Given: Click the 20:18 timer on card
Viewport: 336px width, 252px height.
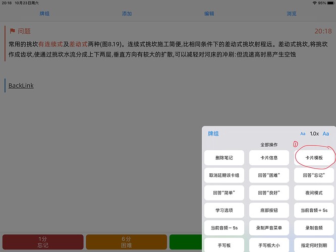Looking at the screenshot, I should (x=323, y=31).
